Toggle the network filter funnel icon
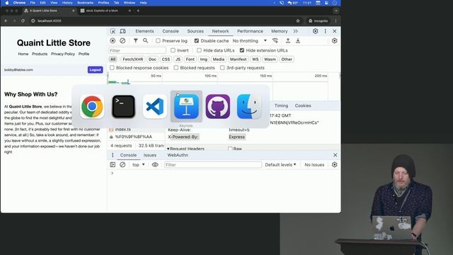Image resolution: width=453 pixels, height=255 pixels. (135, 41)
